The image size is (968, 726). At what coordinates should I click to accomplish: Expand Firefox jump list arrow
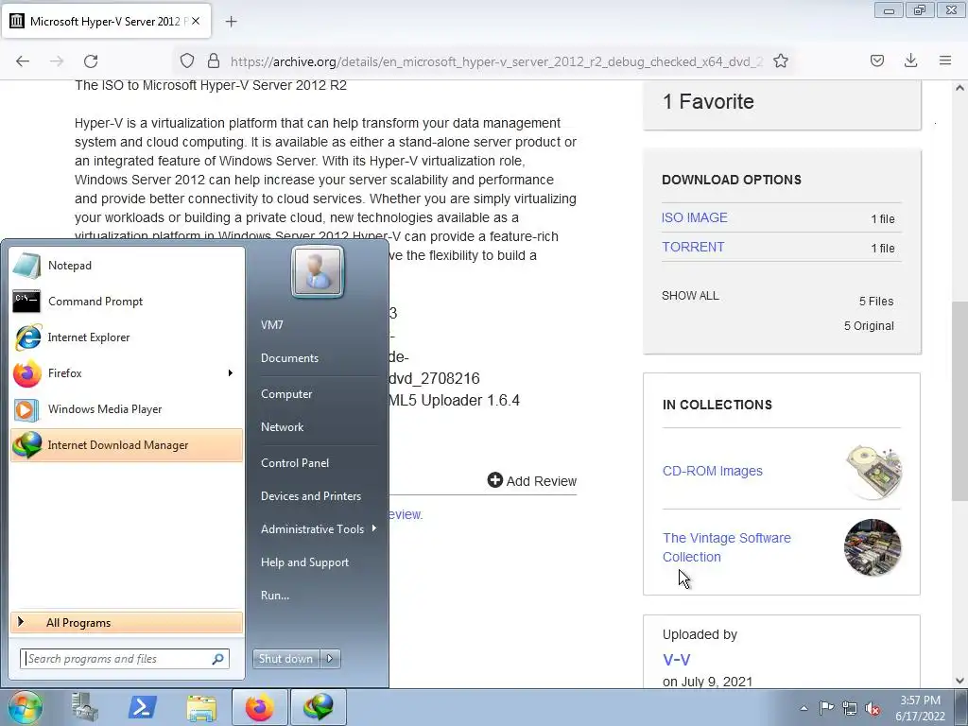(231, 372)
